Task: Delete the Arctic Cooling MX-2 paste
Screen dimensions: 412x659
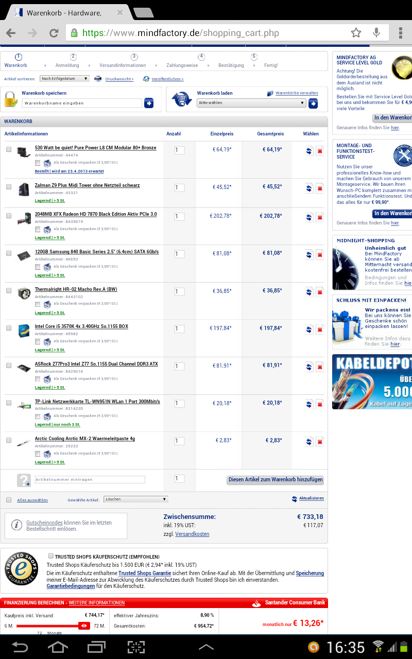Action: click(320, 442)
